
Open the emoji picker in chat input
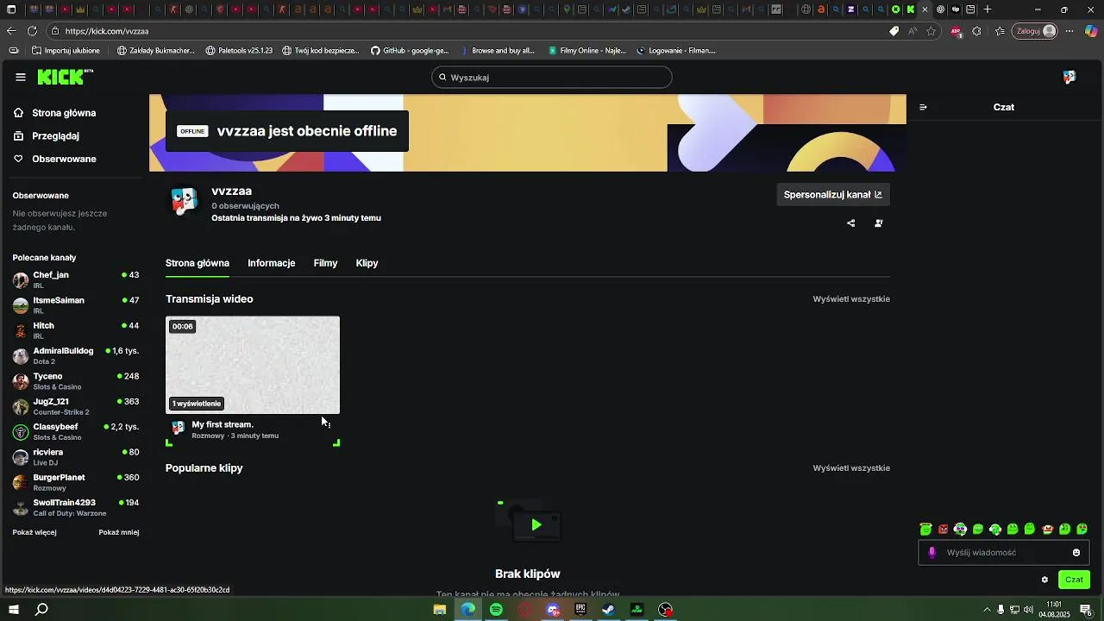pyautogui.click(x=1076, y=553)
